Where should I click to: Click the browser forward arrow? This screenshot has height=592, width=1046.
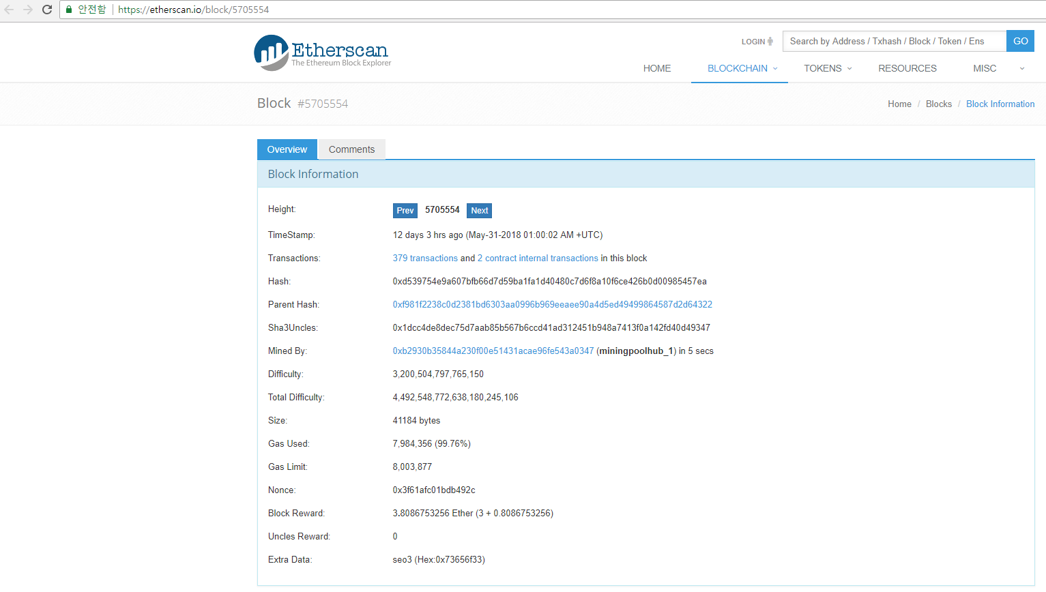point(28,10)
